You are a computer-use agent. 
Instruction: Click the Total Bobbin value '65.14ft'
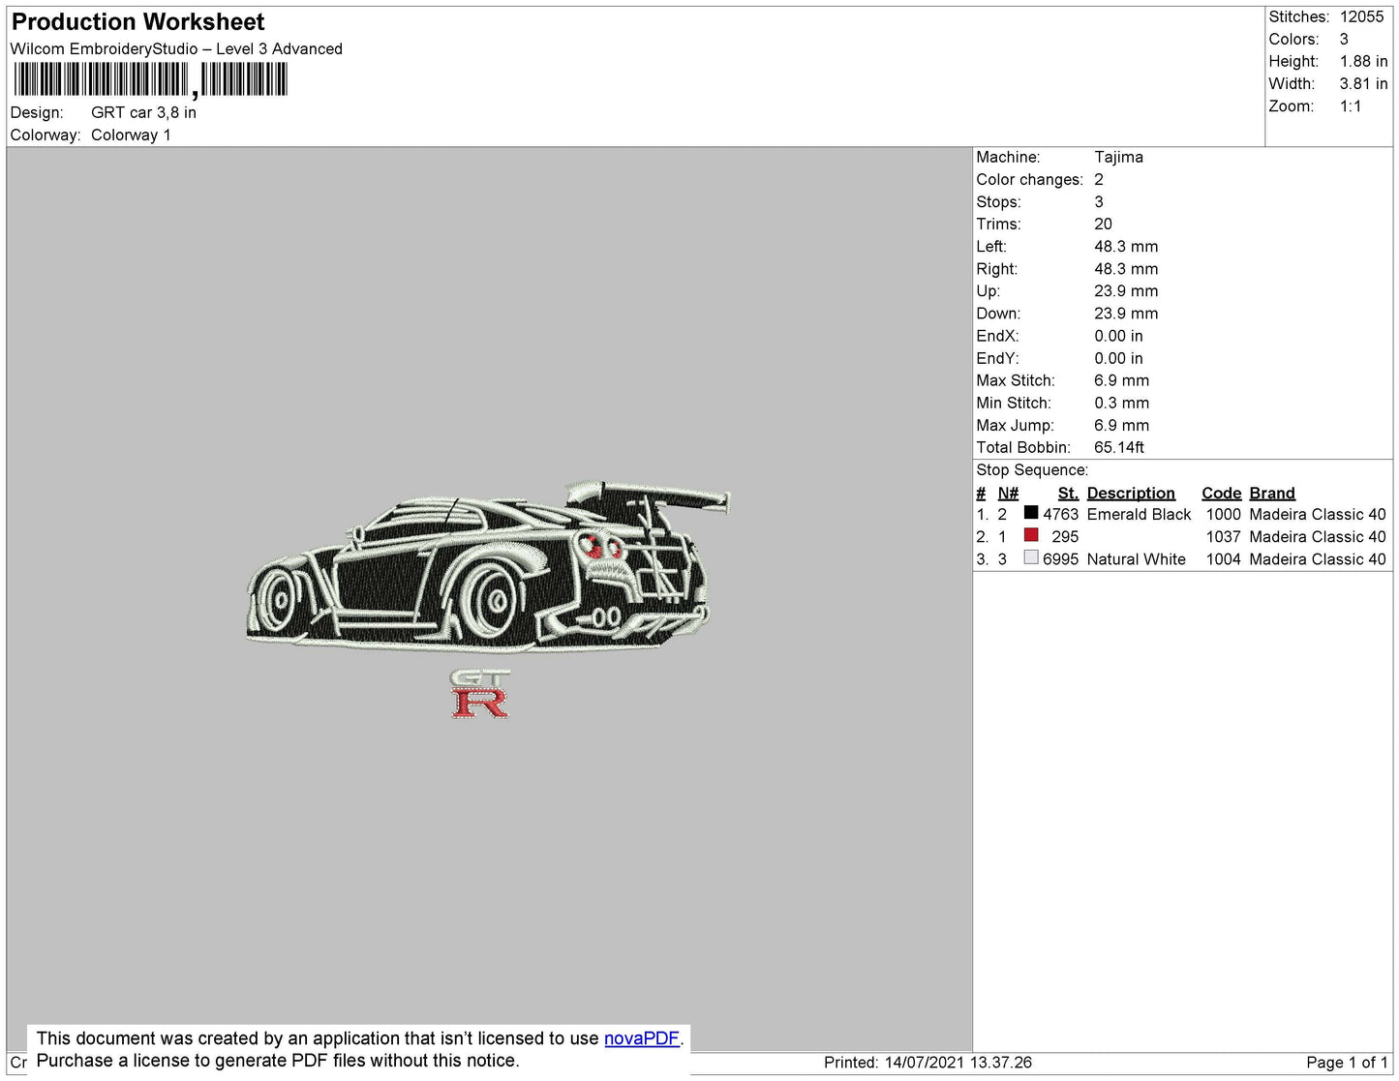(x=1119, y=447)
